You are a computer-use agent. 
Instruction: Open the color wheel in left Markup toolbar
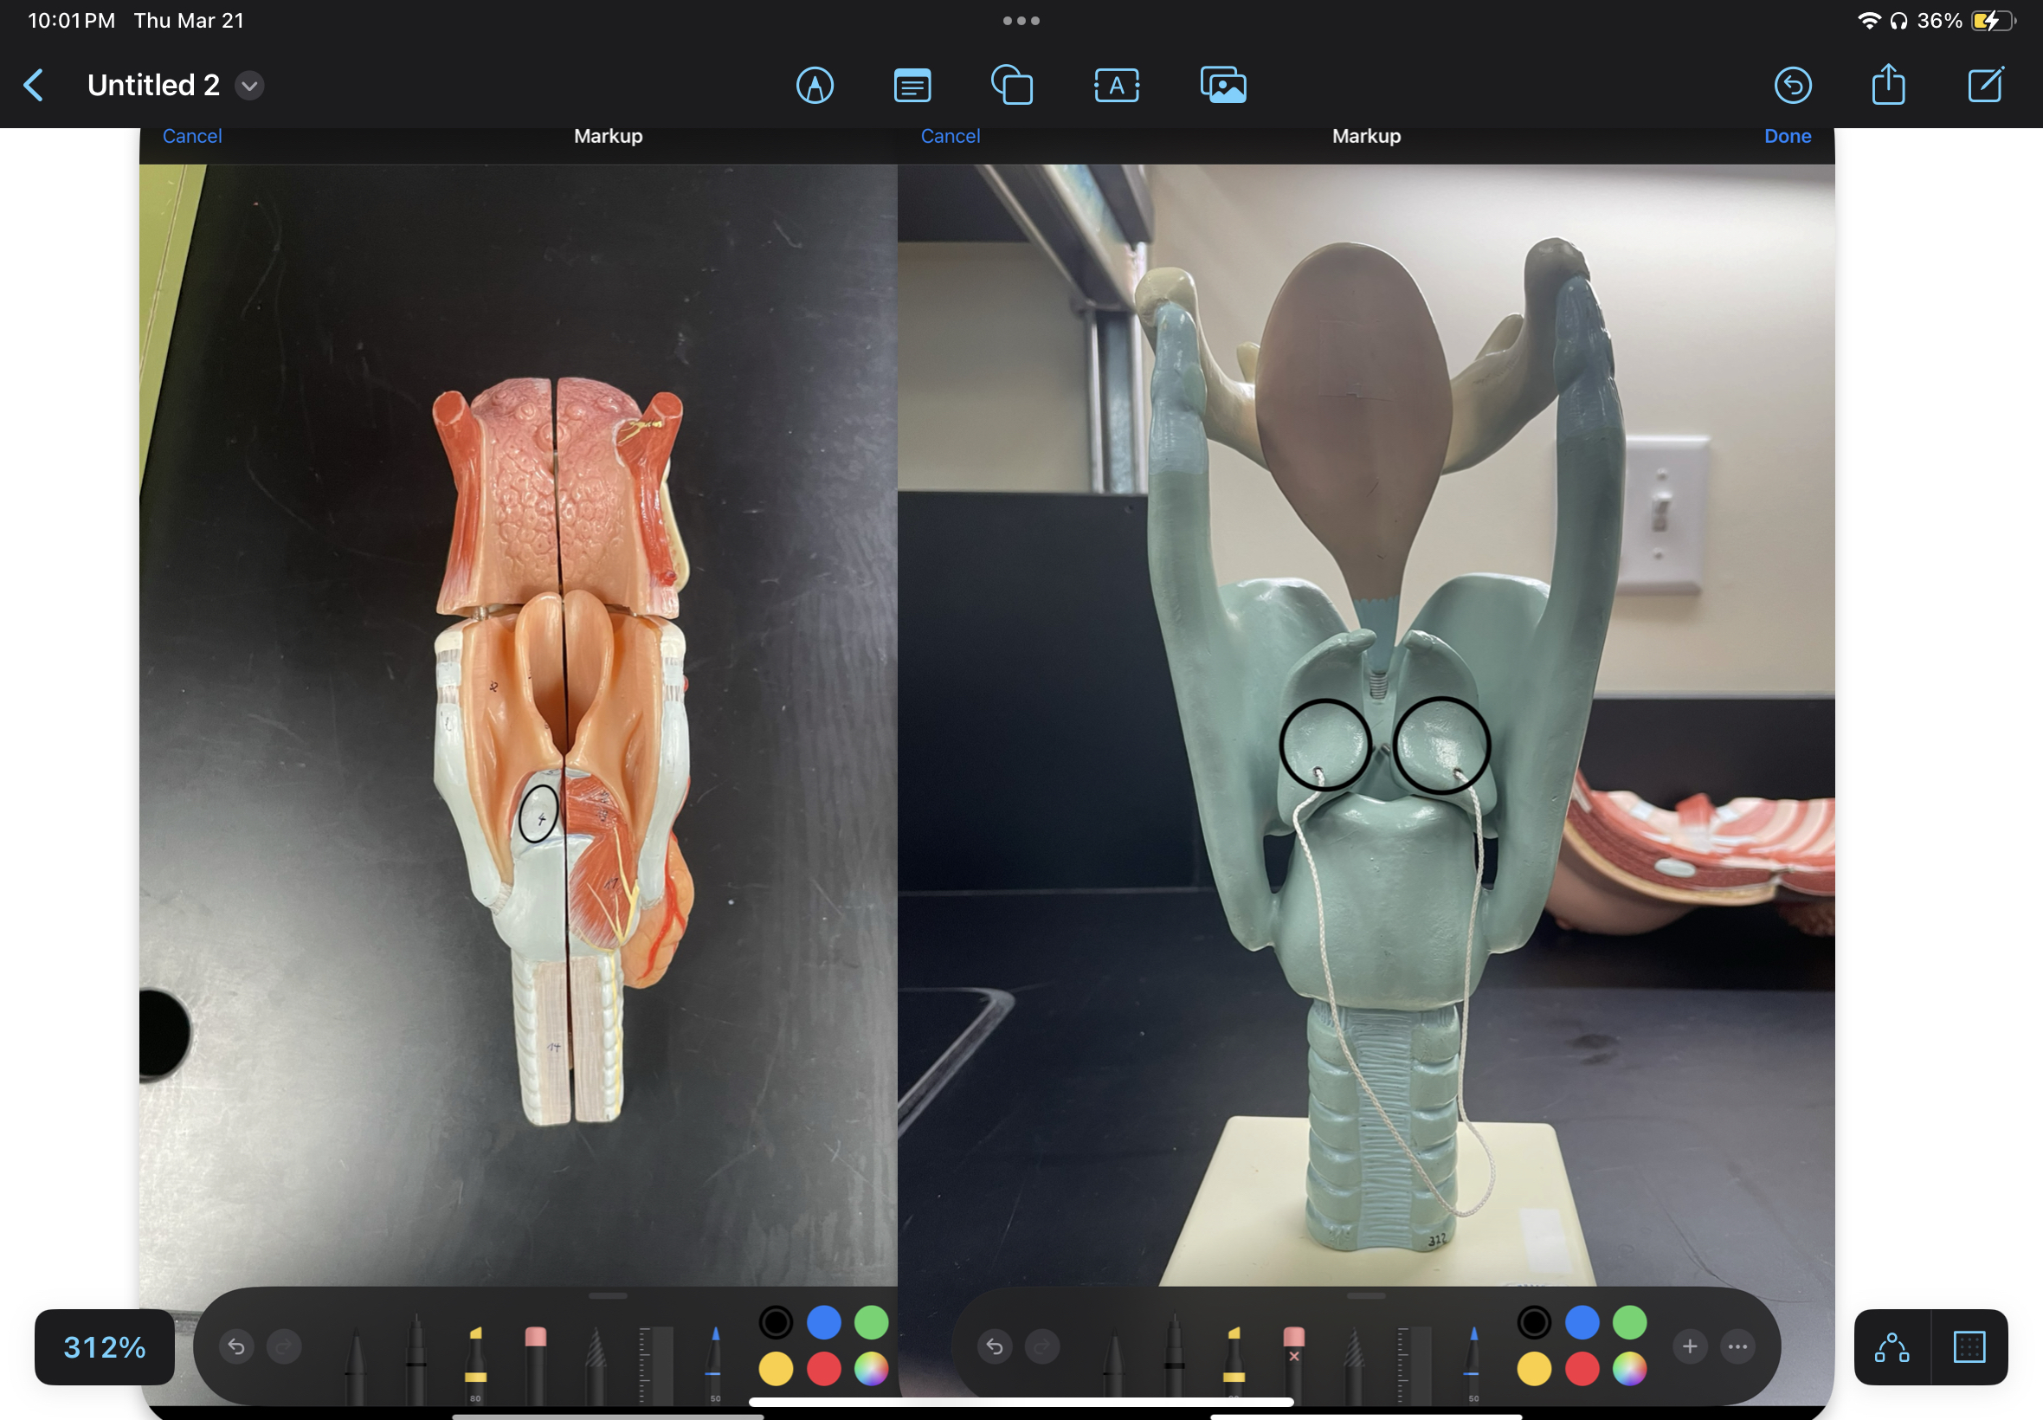(871, 1368)
